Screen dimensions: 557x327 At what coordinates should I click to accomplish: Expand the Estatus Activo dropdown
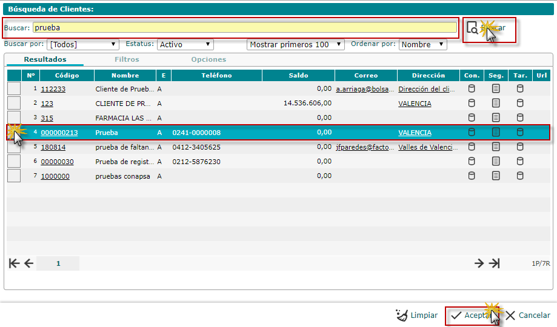pos(185,45)
